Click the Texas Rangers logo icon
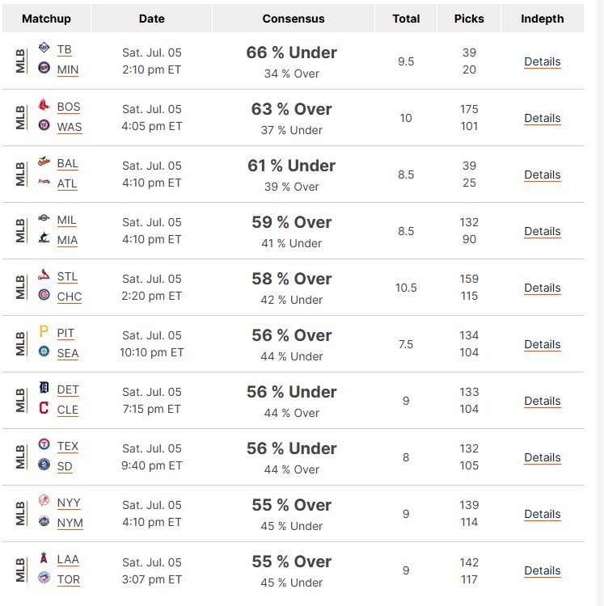Image resolution: width=604 pixels, height=606 pixels. point(44,444)
